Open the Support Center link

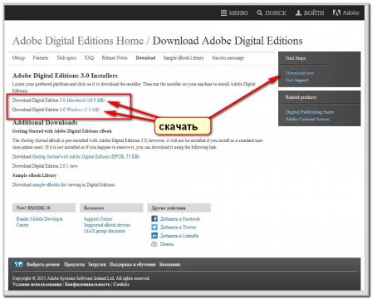[98, 218]
